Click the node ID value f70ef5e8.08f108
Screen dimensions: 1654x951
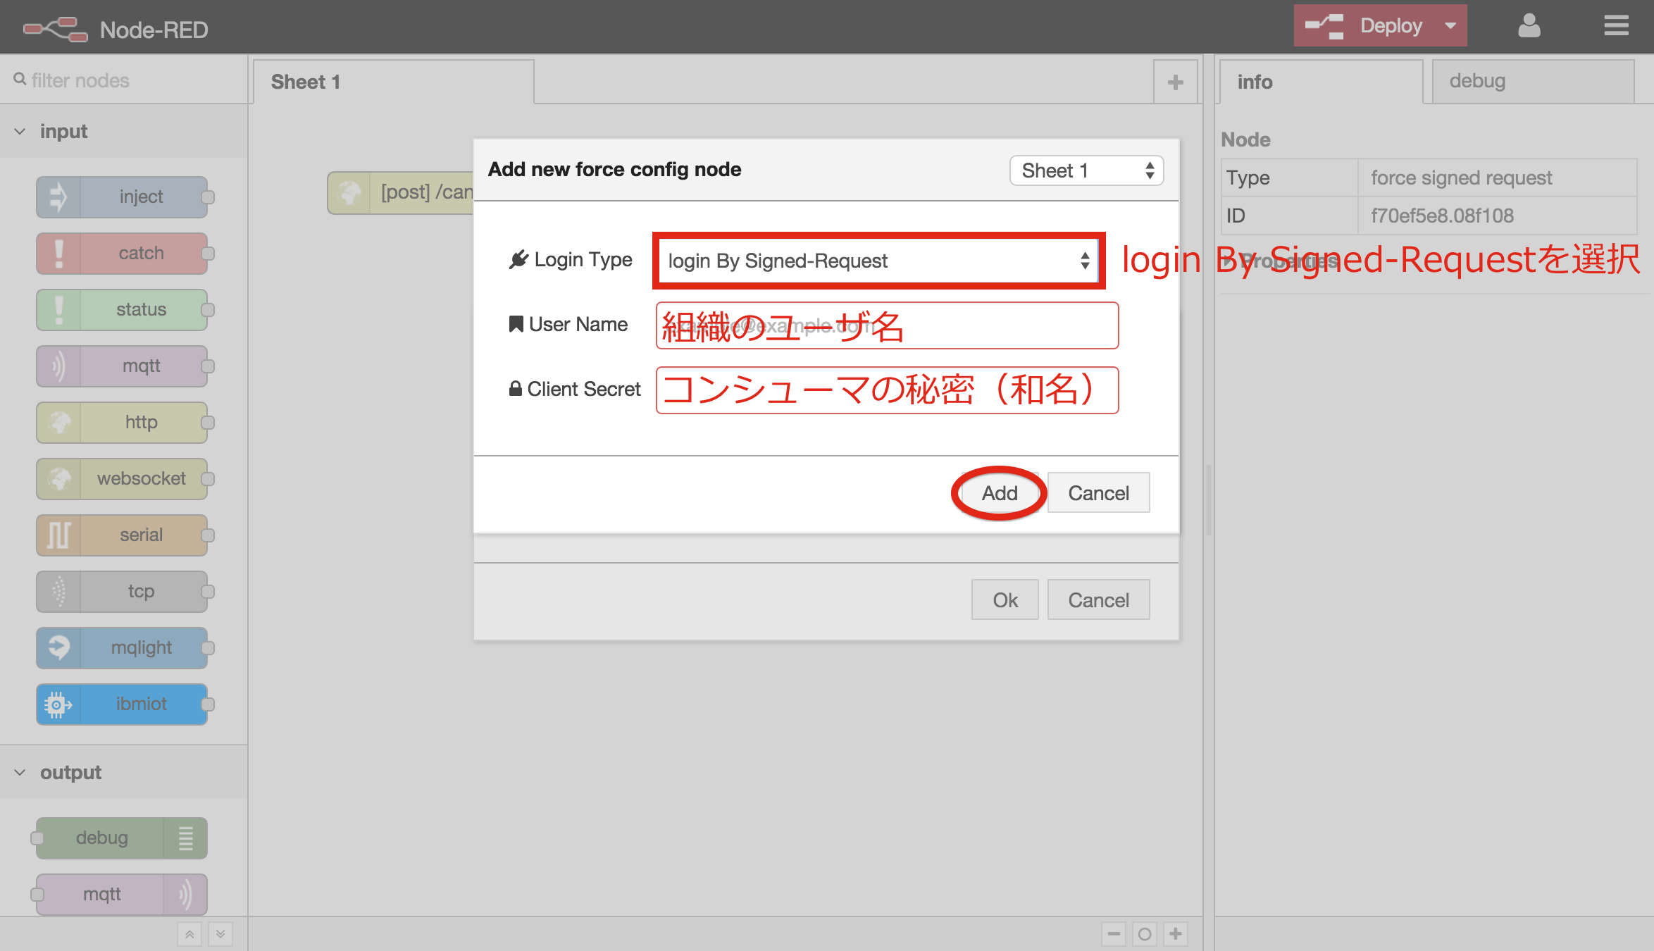(1442, 216)
